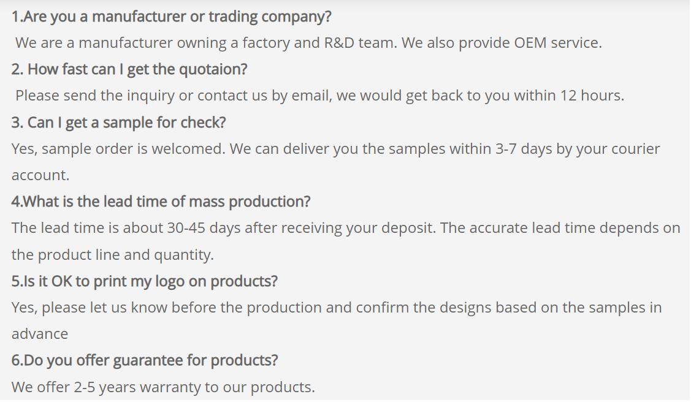Click the text 'samples within 3-7 days'
The image size is (691, 402).
452,149
